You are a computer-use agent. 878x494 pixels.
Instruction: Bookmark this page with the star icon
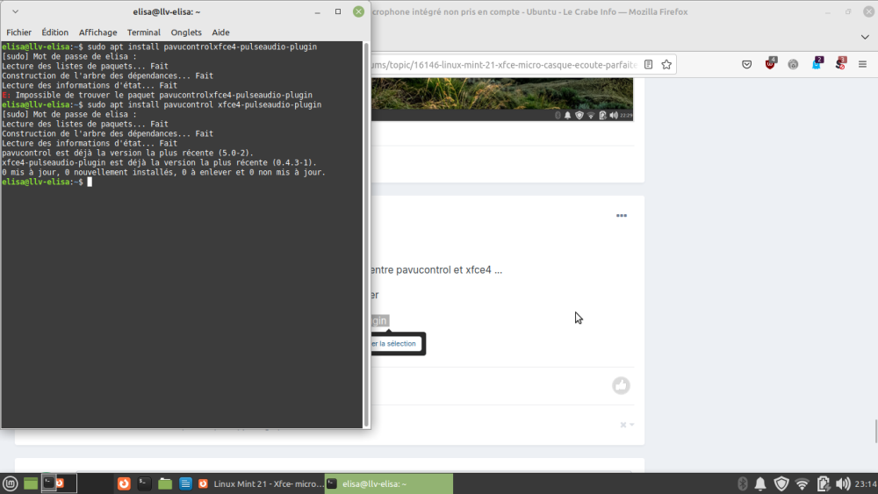click(x=666, y=64)
